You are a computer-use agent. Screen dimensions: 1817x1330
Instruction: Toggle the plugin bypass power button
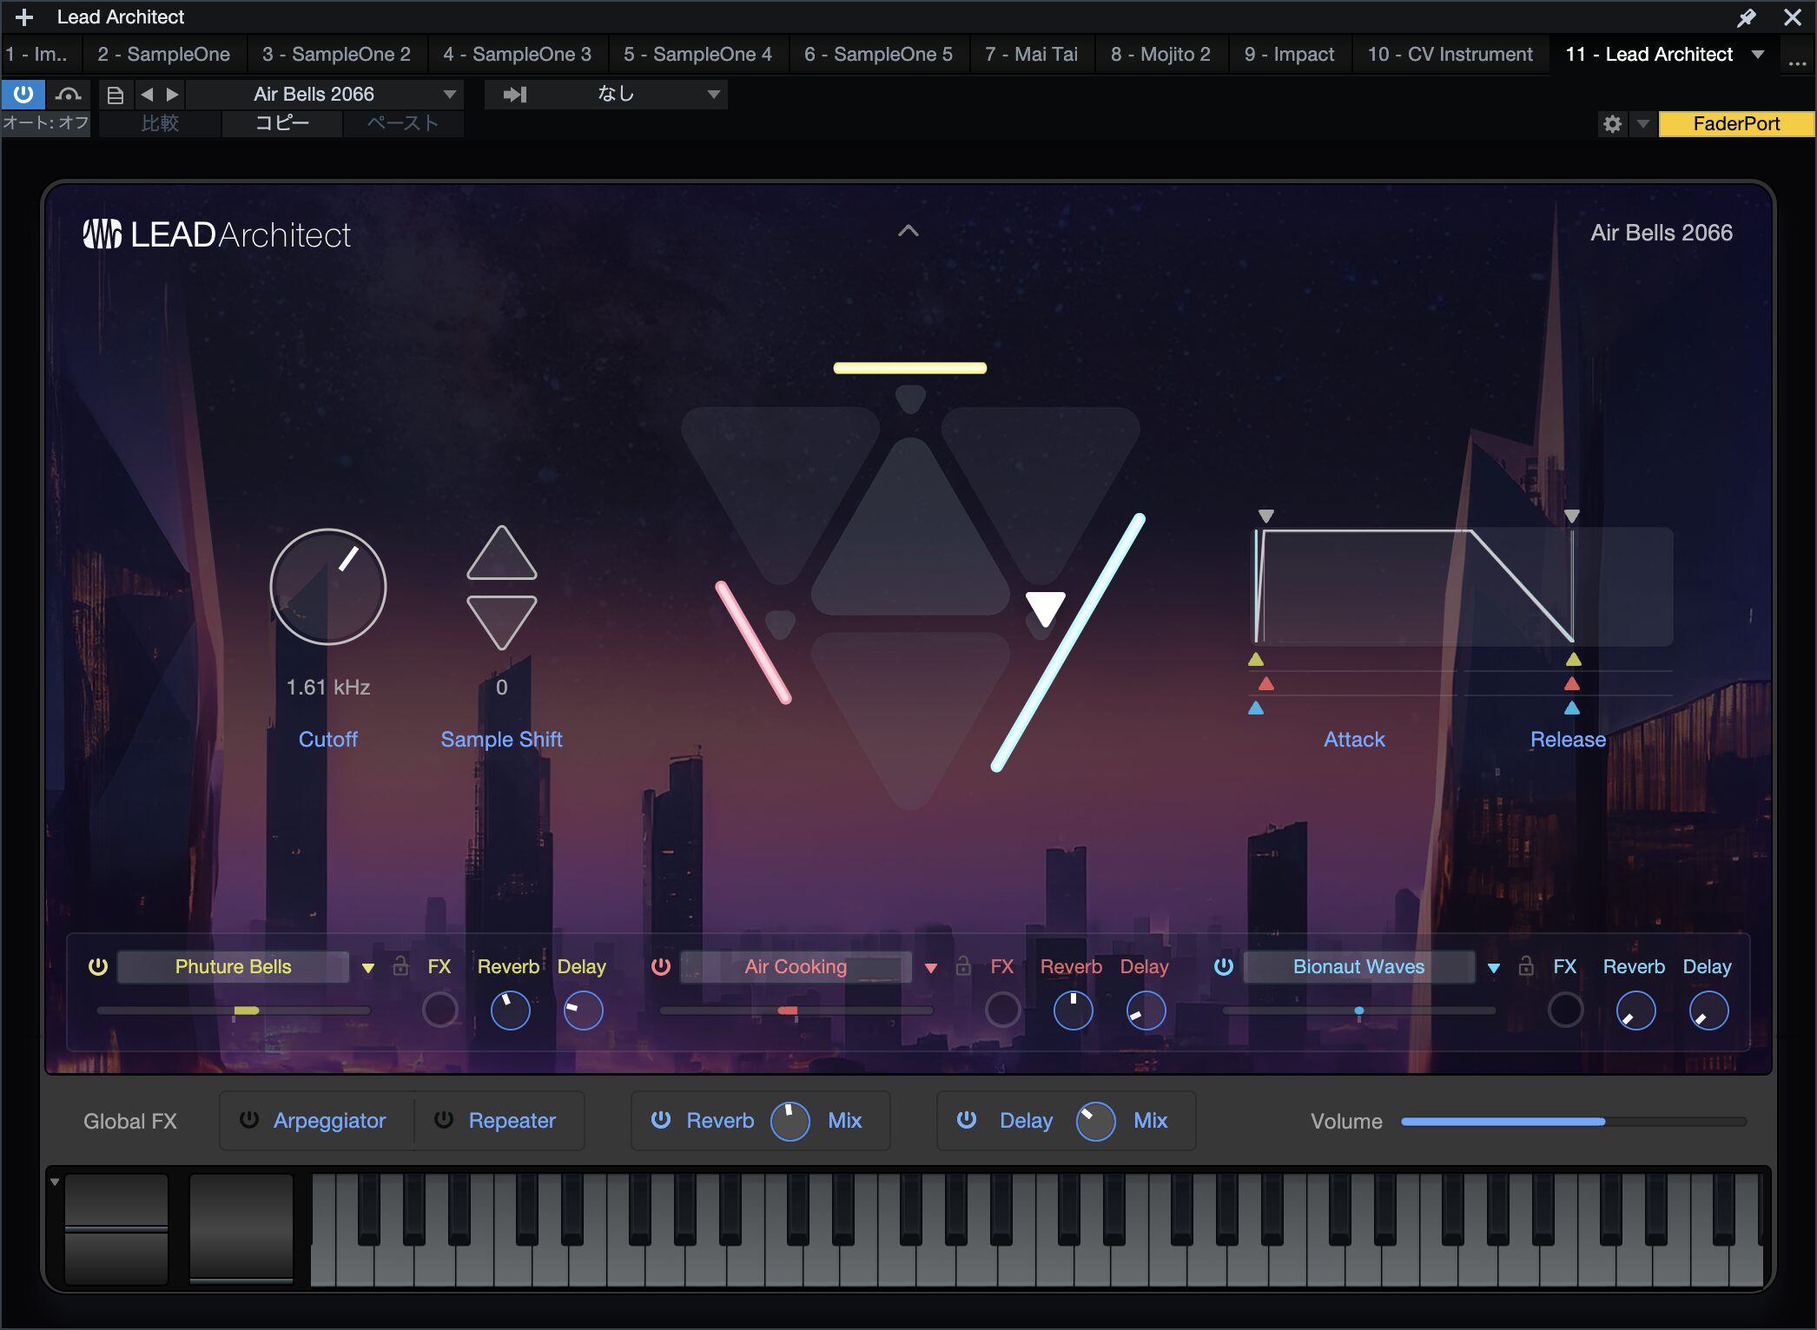[23, 94]
